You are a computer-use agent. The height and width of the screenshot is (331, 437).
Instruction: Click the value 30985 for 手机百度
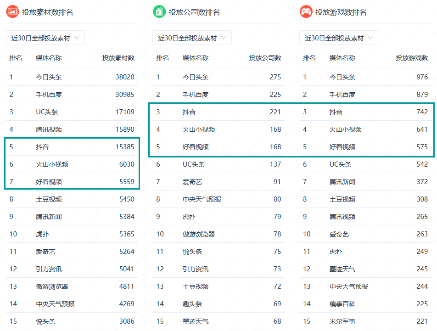[x=125, y=95]
